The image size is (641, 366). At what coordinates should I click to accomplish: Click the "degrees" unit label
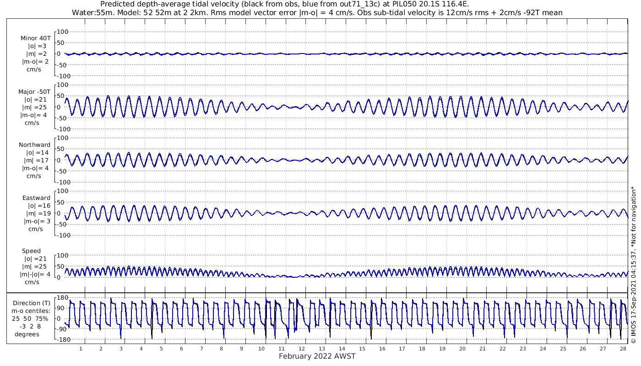click(27, 334)
